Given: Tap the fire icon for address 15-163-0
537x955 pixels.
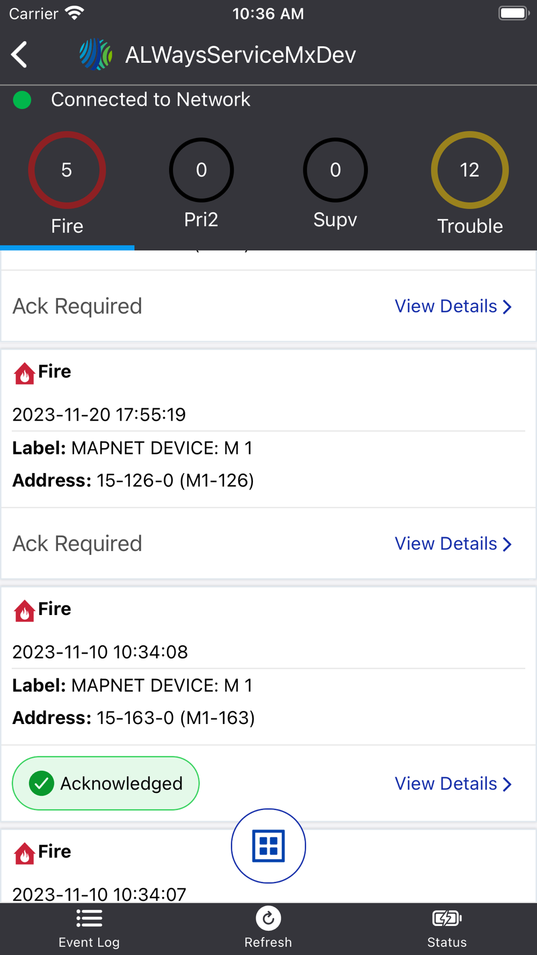Looking at the screenshot, I should coord(24,611).
